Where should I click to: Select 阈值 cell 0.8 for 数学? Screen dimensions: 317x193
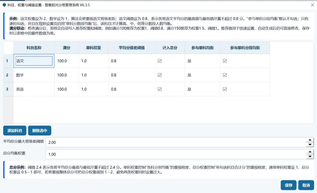pos(131,75)
